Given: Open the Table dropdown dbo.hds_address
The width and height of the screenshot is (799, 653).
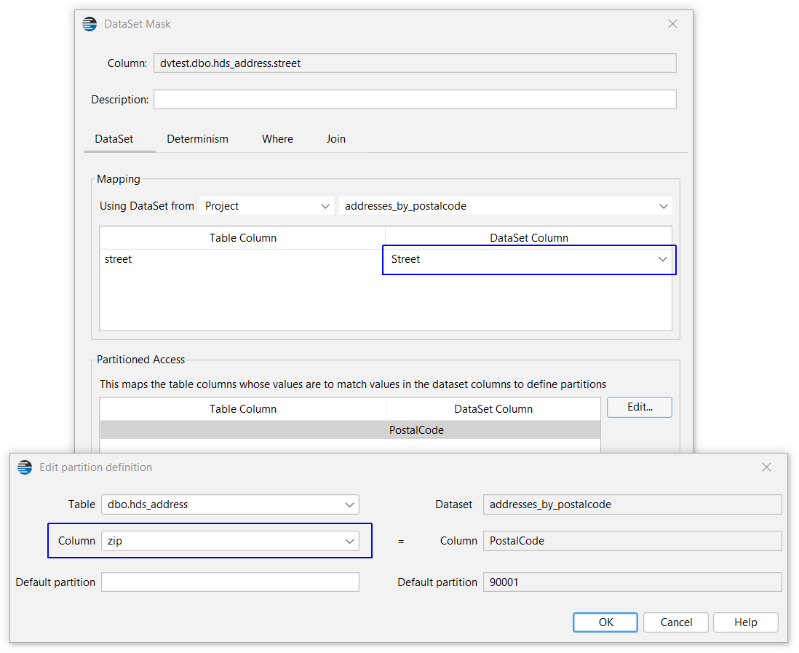Looking at the screenshot, I should point(231,504).
